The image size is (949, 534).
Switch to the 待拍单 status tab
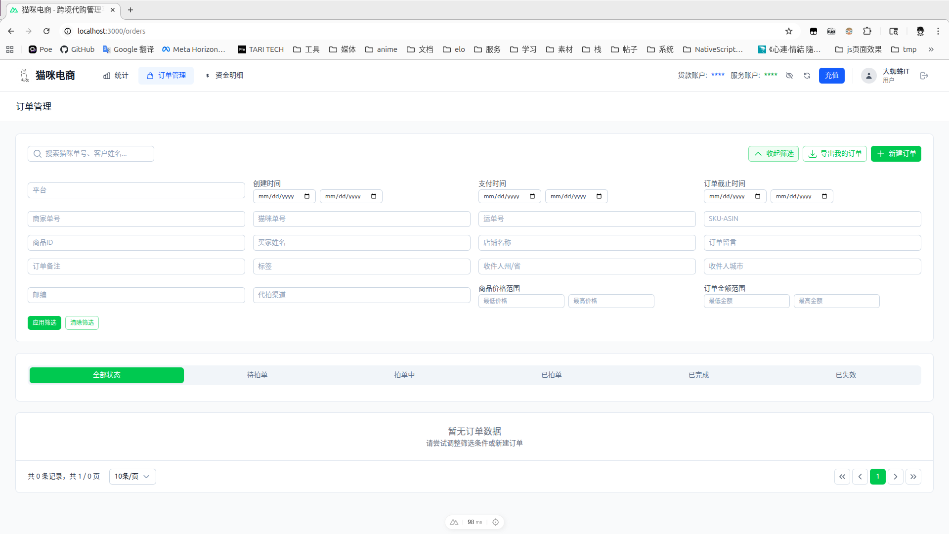[x=257, y=375]
